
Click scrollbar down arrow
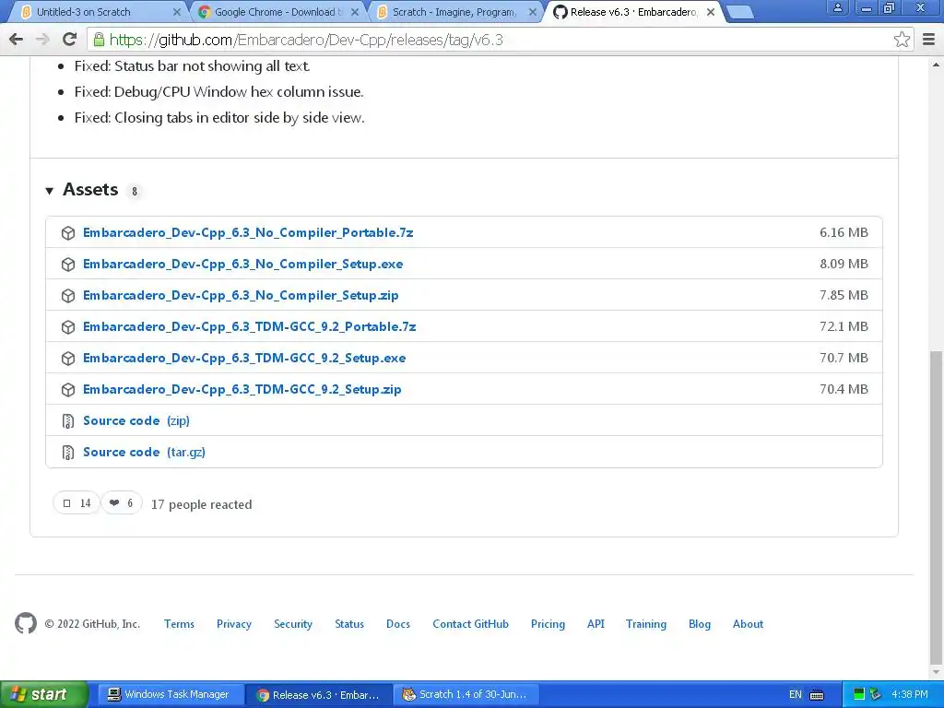(937, 671)
